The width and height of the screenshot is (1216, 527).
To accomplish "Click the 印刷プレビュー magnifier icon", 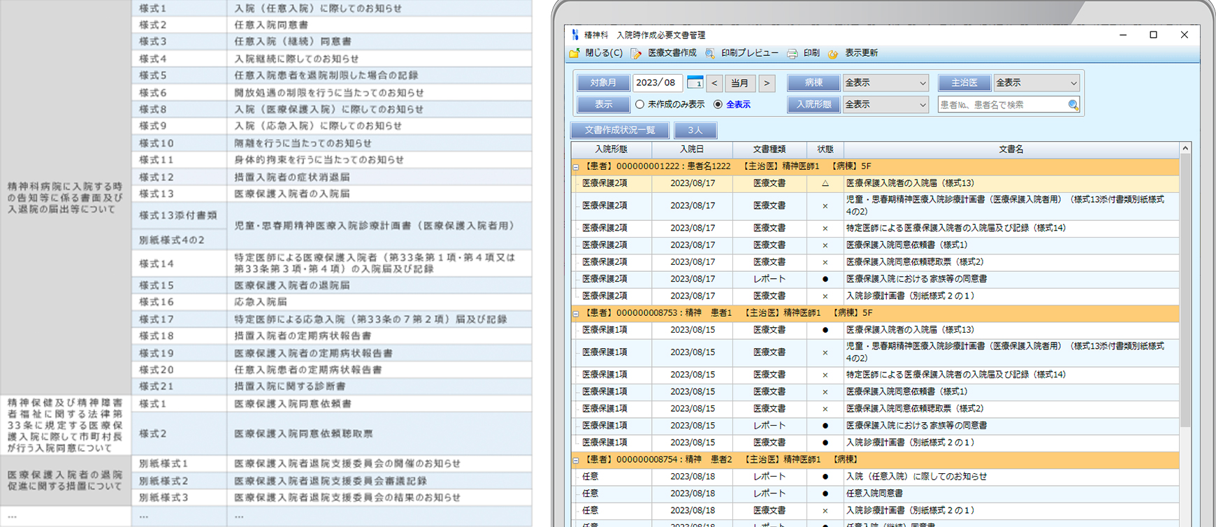I will 710,53.
